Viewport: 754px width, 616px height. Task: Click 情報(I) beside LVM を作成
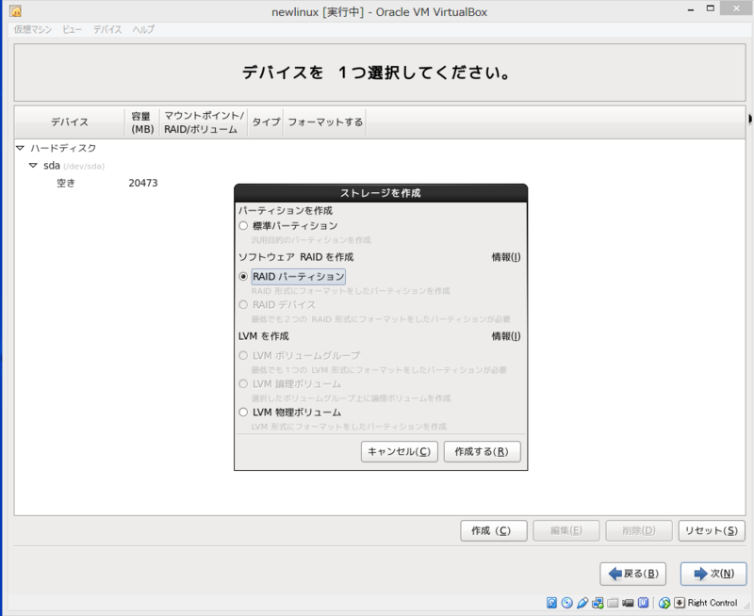pyautogui.click(x=506, y=336)
